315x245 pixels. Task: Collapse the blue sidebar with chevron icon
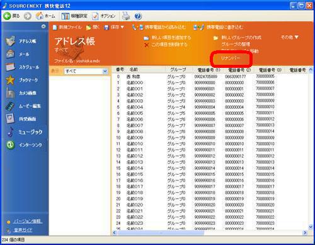coord(43,26)
